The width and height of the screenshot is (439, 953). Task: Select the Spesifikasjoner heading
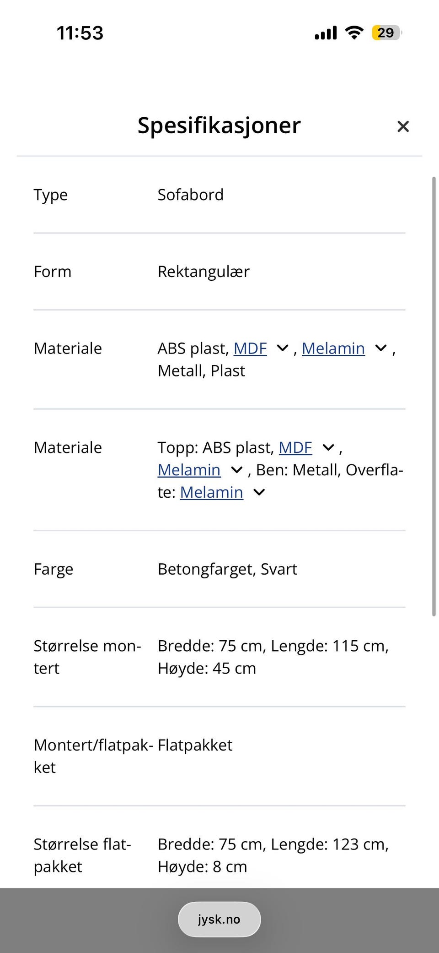[x=219, y=125]
